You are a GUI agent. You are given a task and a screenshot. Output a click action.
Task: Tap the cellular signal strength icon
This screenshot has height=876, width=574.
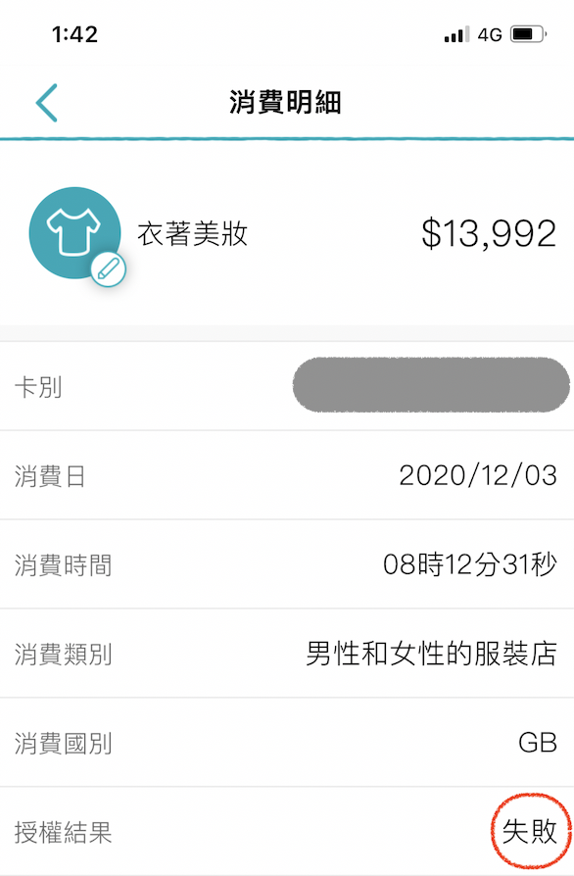(x=456, y=34)
